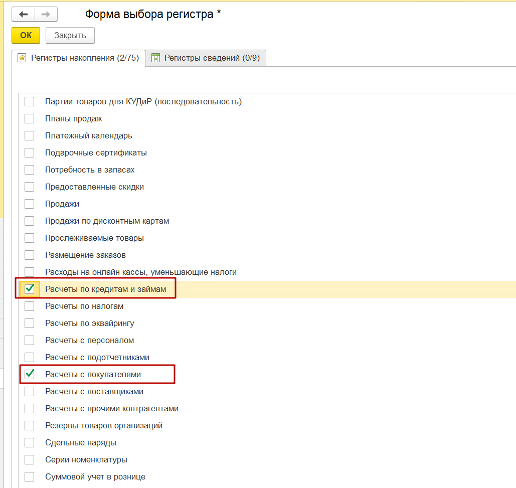This screenshot has height=488, width=516.
Task: Click the coins icon on accumulation registers tab
Action: (22, 58)
